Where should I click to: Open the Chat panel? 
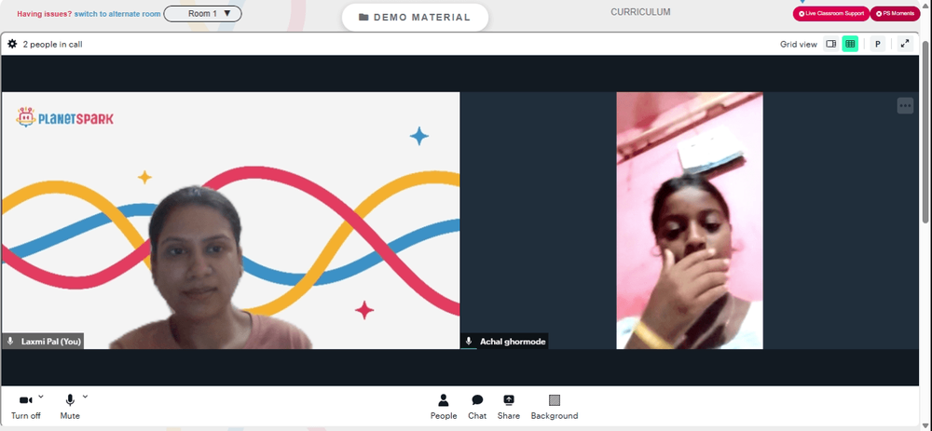pos(477,407)
